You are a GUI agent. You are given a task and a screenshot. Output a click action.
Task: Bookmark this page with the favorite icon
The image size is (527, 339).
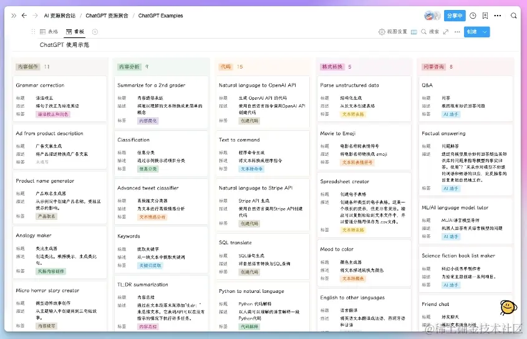[x=485, y=16]
